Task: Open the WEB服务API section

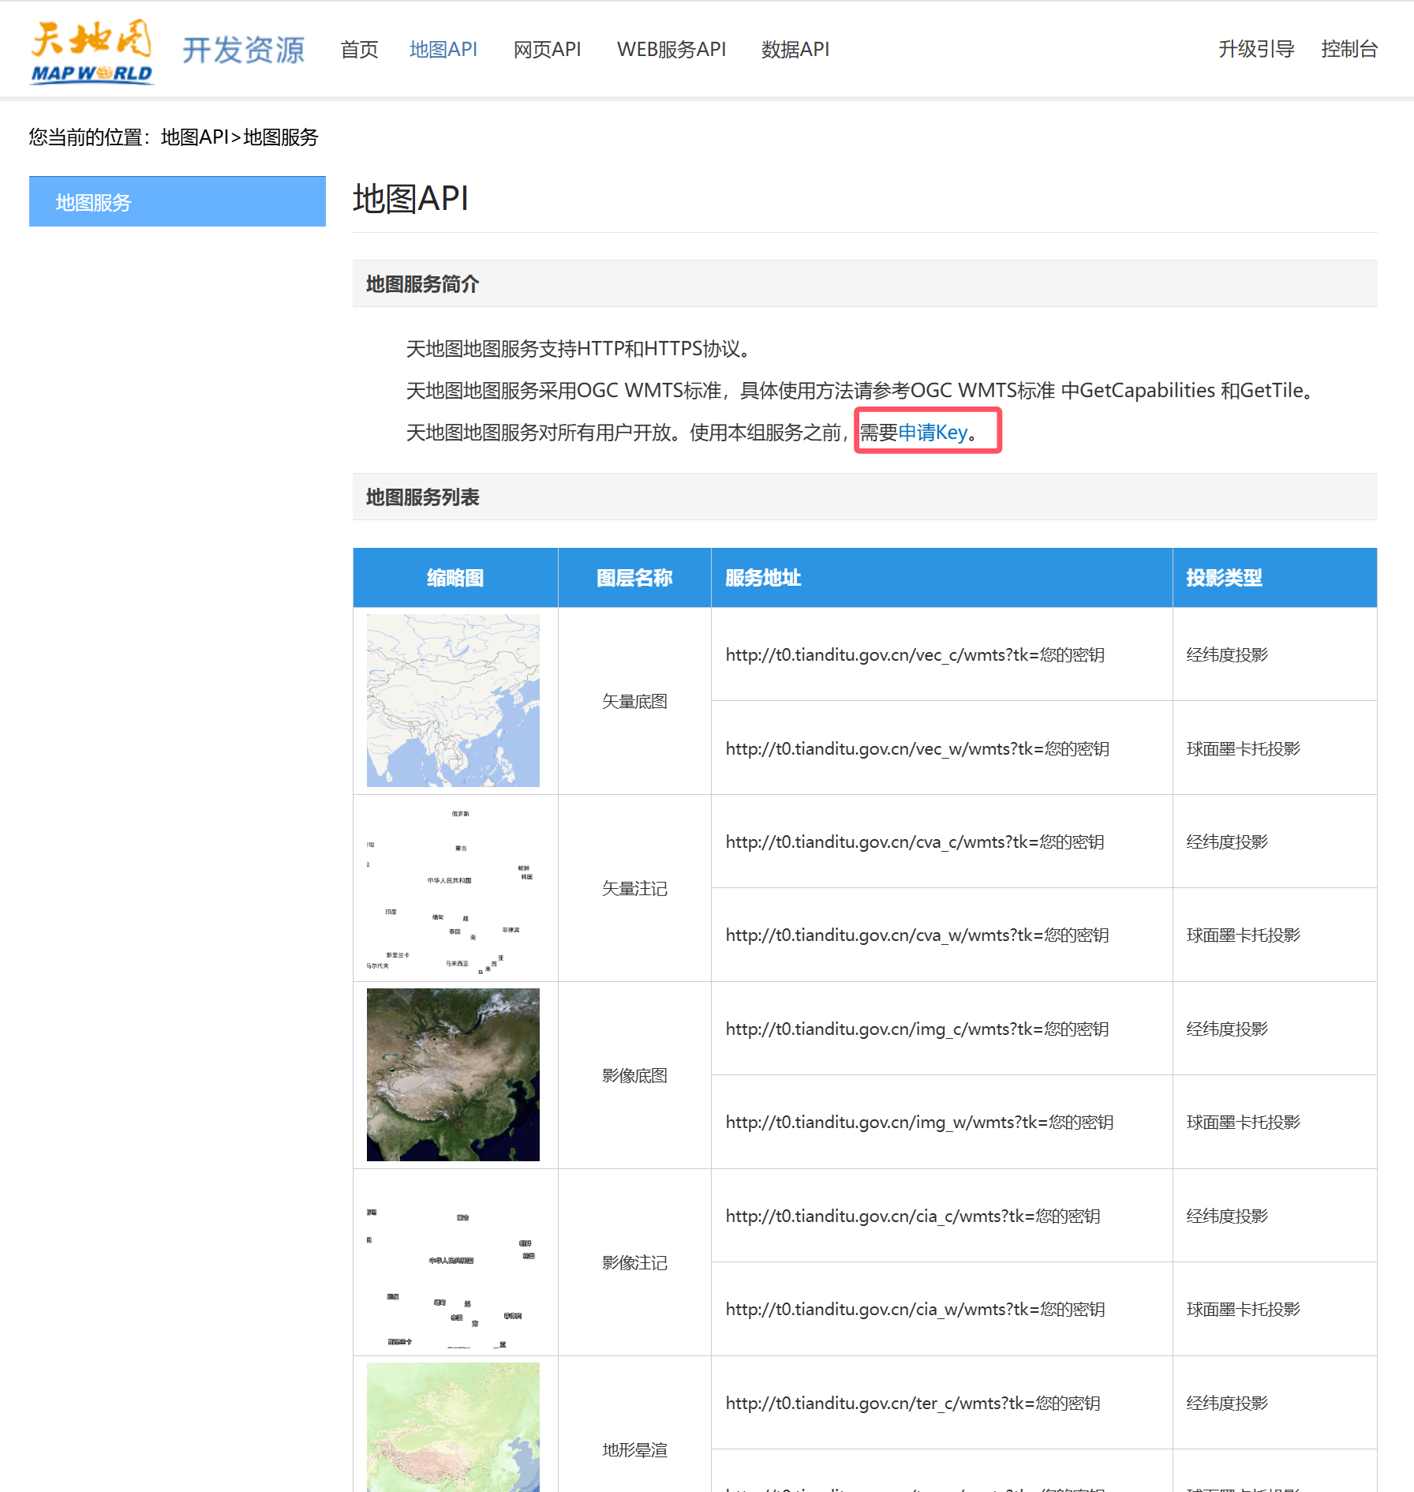Action: click(671, 49)
